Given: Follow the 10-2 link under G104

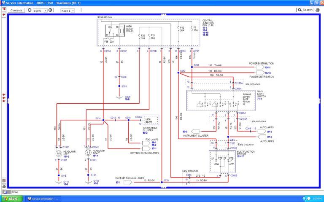Looking at the screenshot, I should (x=95, y=183).
